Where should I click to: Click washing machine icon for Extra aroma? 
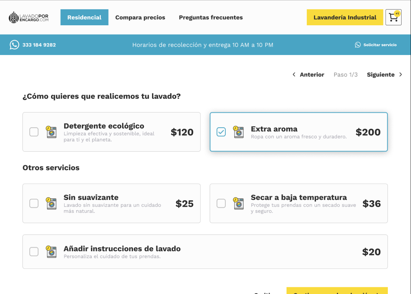point(238,132)
